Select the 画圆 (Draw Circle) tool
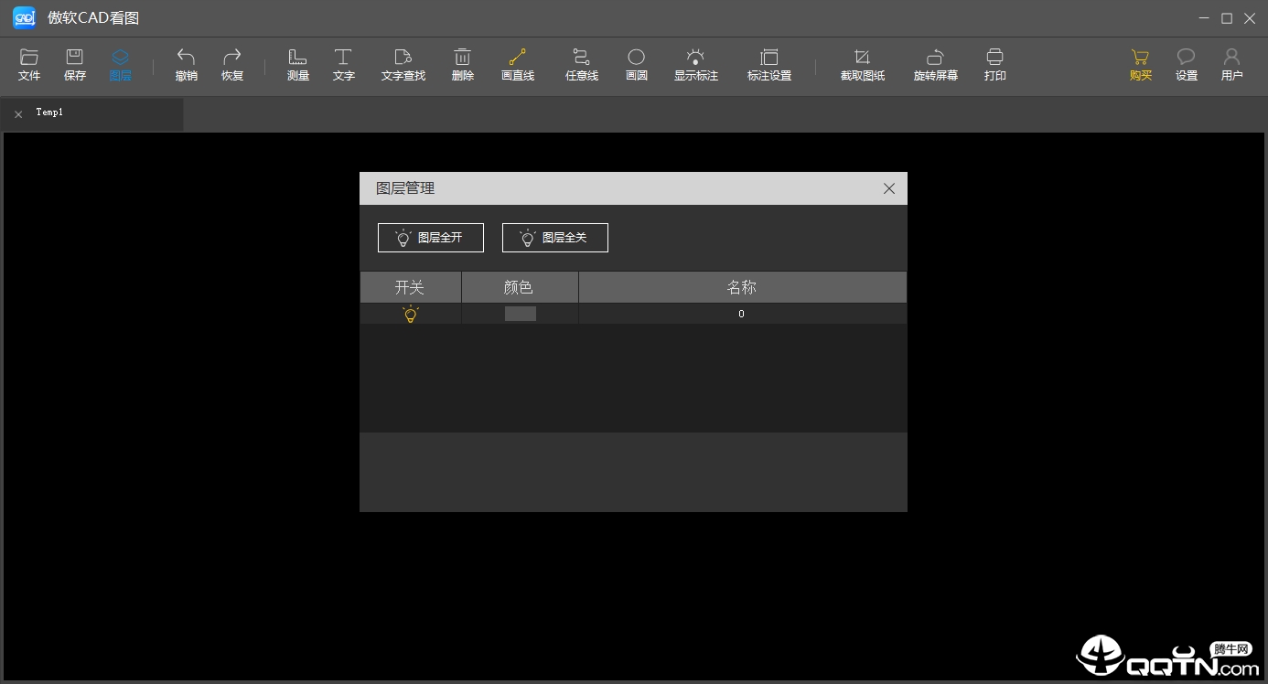The image size is (1268, 684). click(637, 65)
